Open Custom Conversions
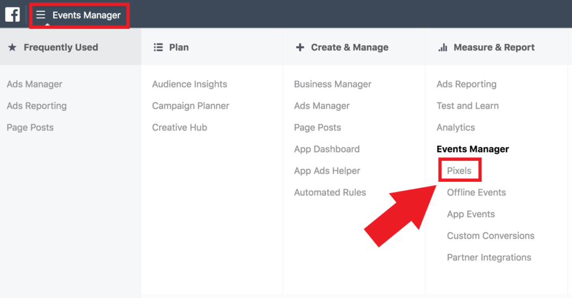The width and height of the screenshot is (572, 298). [490, 236]
